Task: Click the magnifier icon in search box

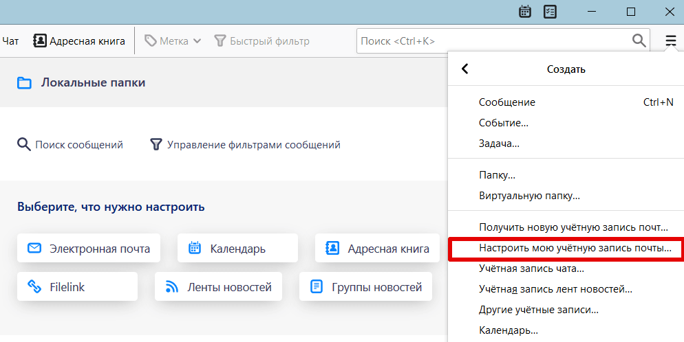Action: [639, 41]
